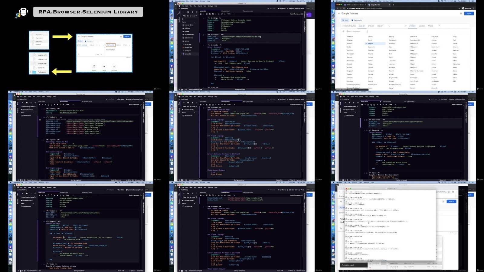Click refresh icon above the conda.yaml file list
This screenshot has width=484, height=272.
(x=197, y=12)
